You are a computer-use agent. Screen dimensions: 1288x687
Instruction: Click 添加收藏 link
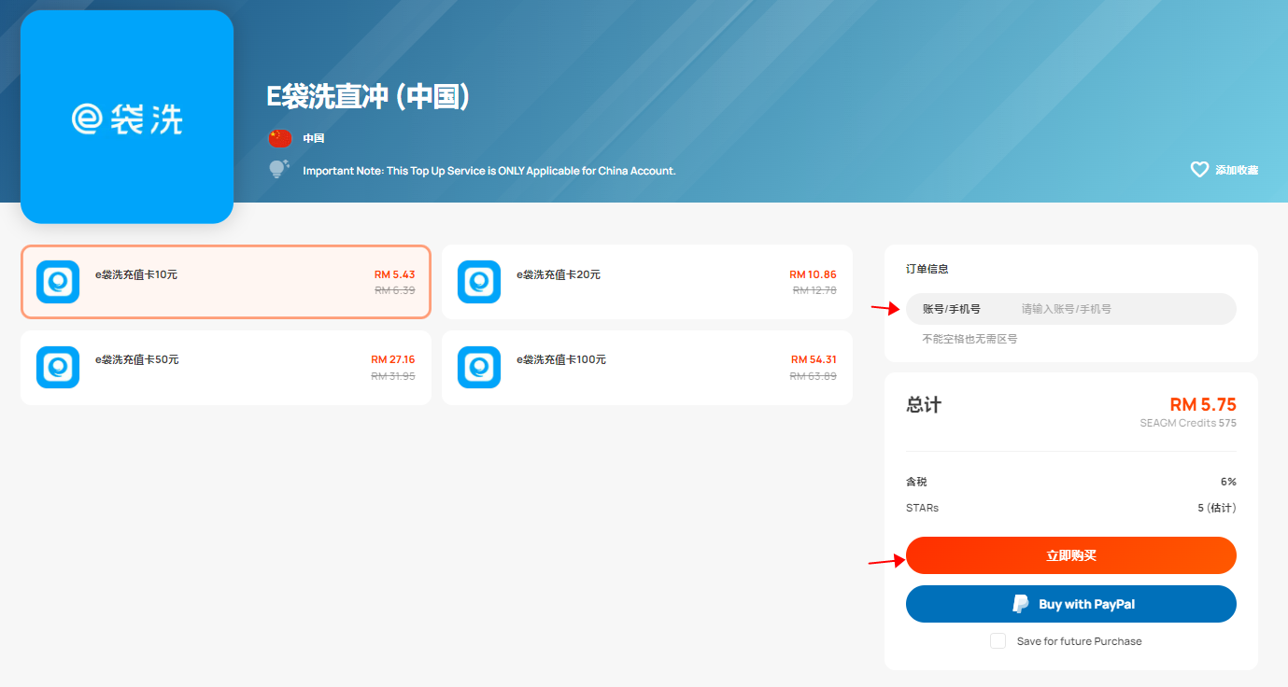1237,170
